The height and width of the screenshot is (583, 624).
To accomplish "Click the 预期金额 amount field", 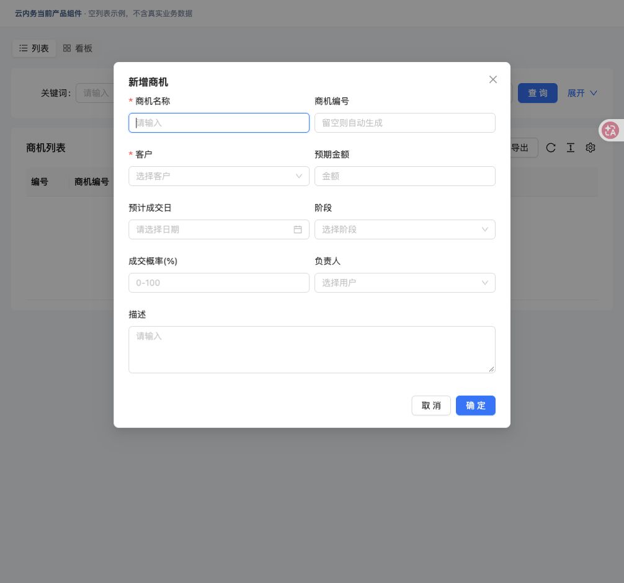I will (x=404, y=176).
